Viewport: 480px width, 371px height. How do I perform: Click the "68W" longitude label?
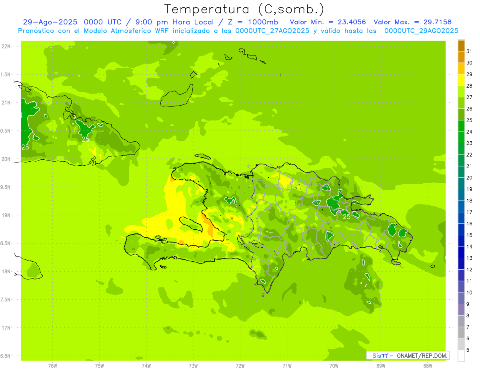click(428, 365)
